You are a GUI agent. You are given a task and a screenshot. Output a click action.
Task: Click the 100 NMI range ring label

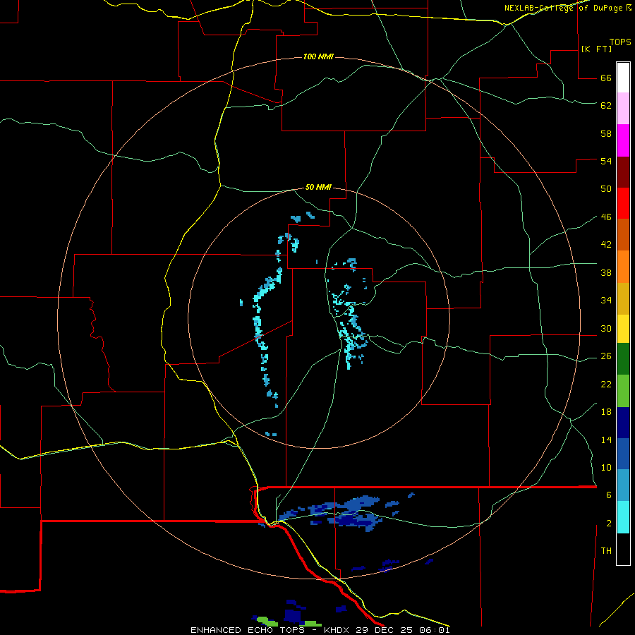(x=318, y=56)
